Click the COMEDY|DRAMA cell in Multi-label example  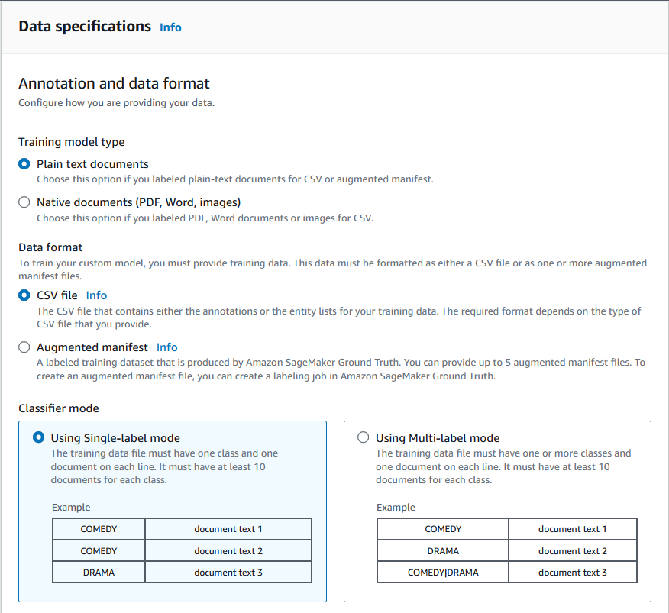(x=441, y=572)
